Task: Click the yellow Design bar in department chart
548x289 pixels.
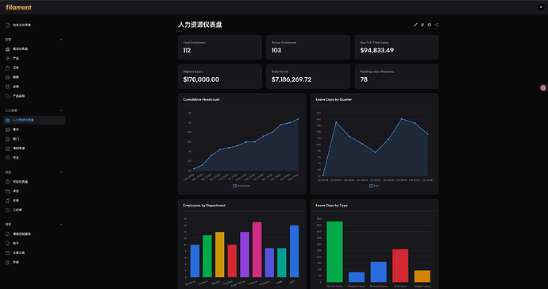Action: [219, 254]
